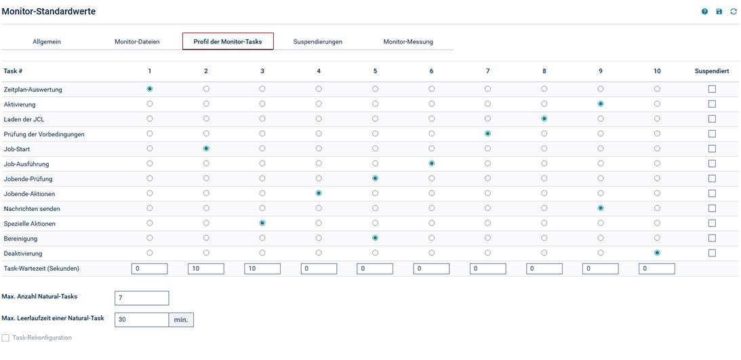Tick Suspendiert for Laden der JCL
741x360 pixels.
pos(712,119)
